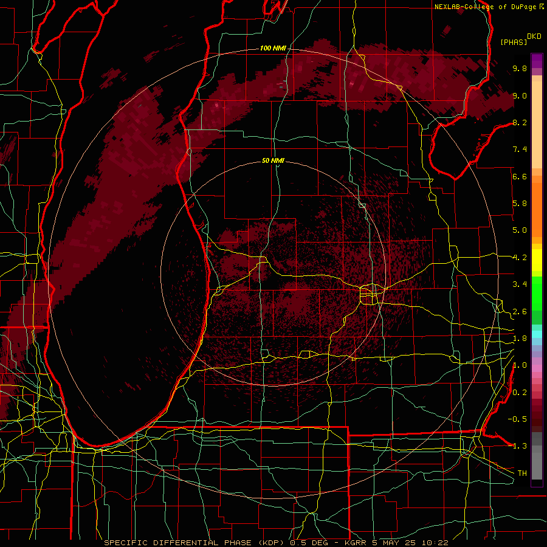547x547 pixels.
Task: Click the purple top segment of the color bar
Action: tap(537, 61)
